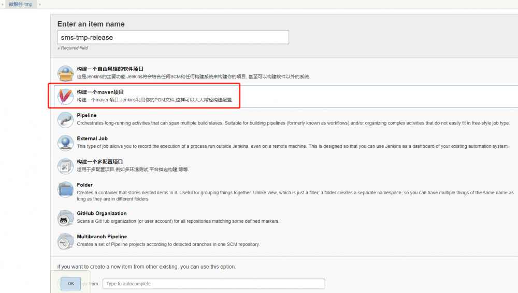Click the maven project feather icon
Image resolution: width=518 pixels, height=293 pixels.
tap(65, 96)
